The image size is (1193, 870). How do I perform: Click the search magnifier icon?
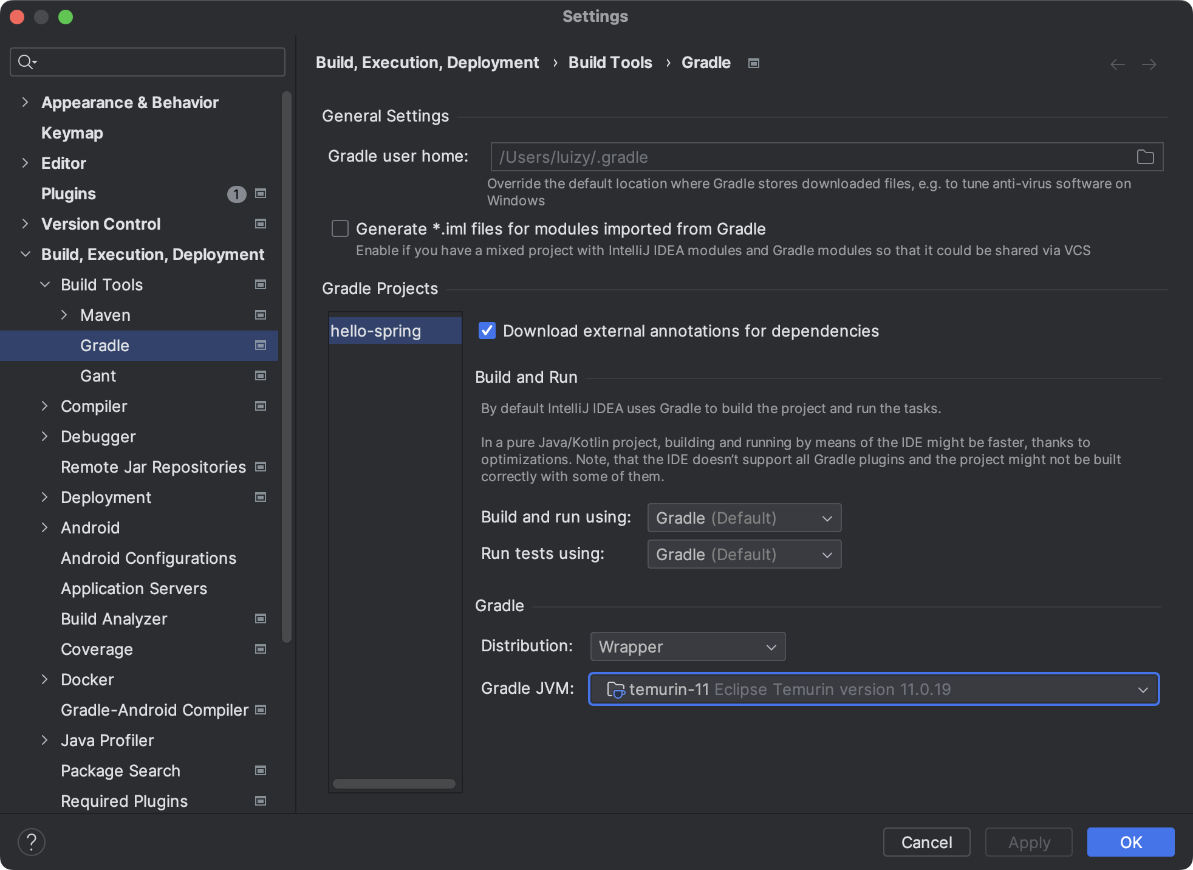pyautogui.click(x=26, y=62)
